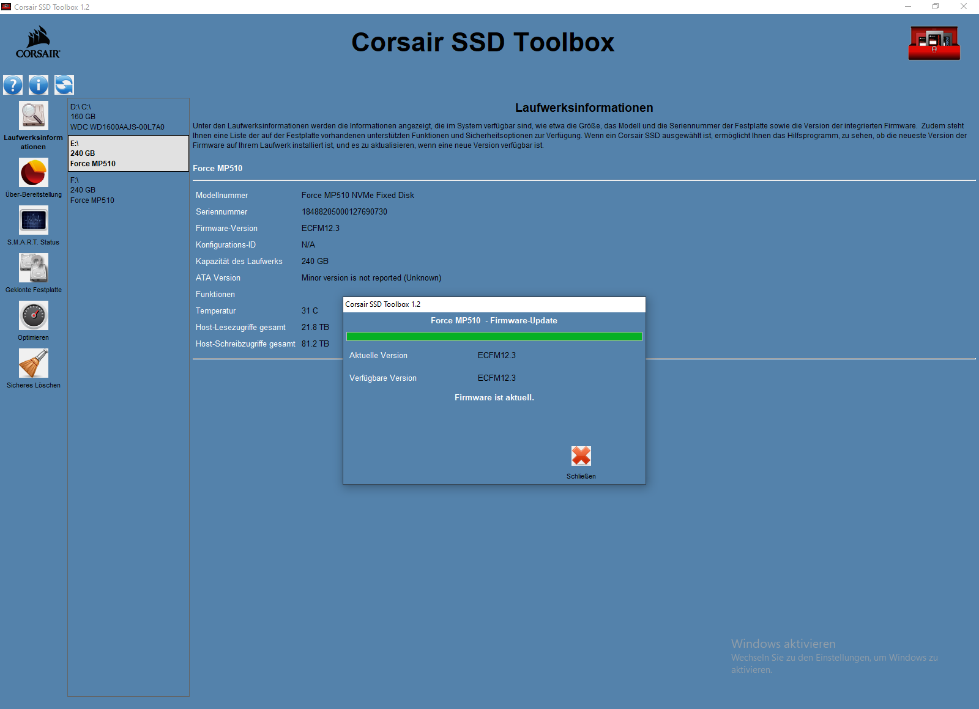This screenshot has height=709, width=979.
Task: Open Optimieren gauge icon
Action: (34, 315)
